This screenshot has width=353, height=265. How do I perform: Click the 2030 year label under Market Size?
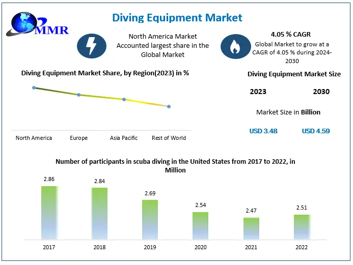[321, 92]
